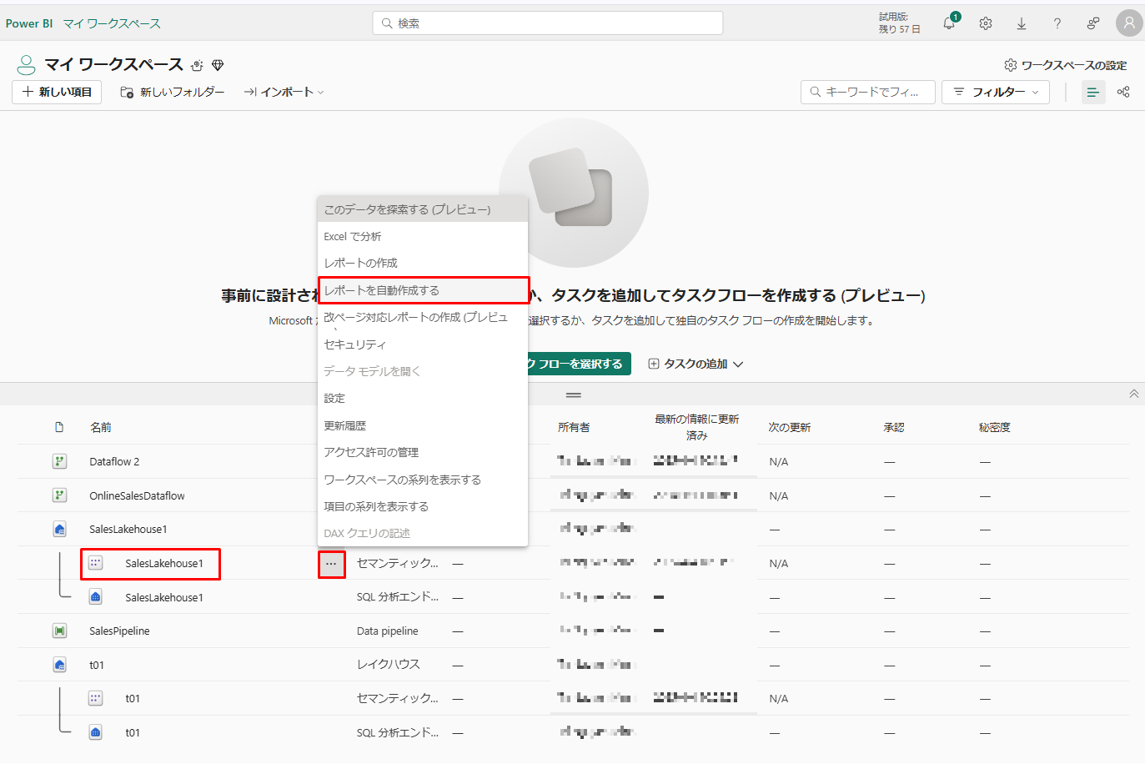Open ワークスペースの設定 link
This screenshot has width=1145, height=764.
coord(1066,65)
